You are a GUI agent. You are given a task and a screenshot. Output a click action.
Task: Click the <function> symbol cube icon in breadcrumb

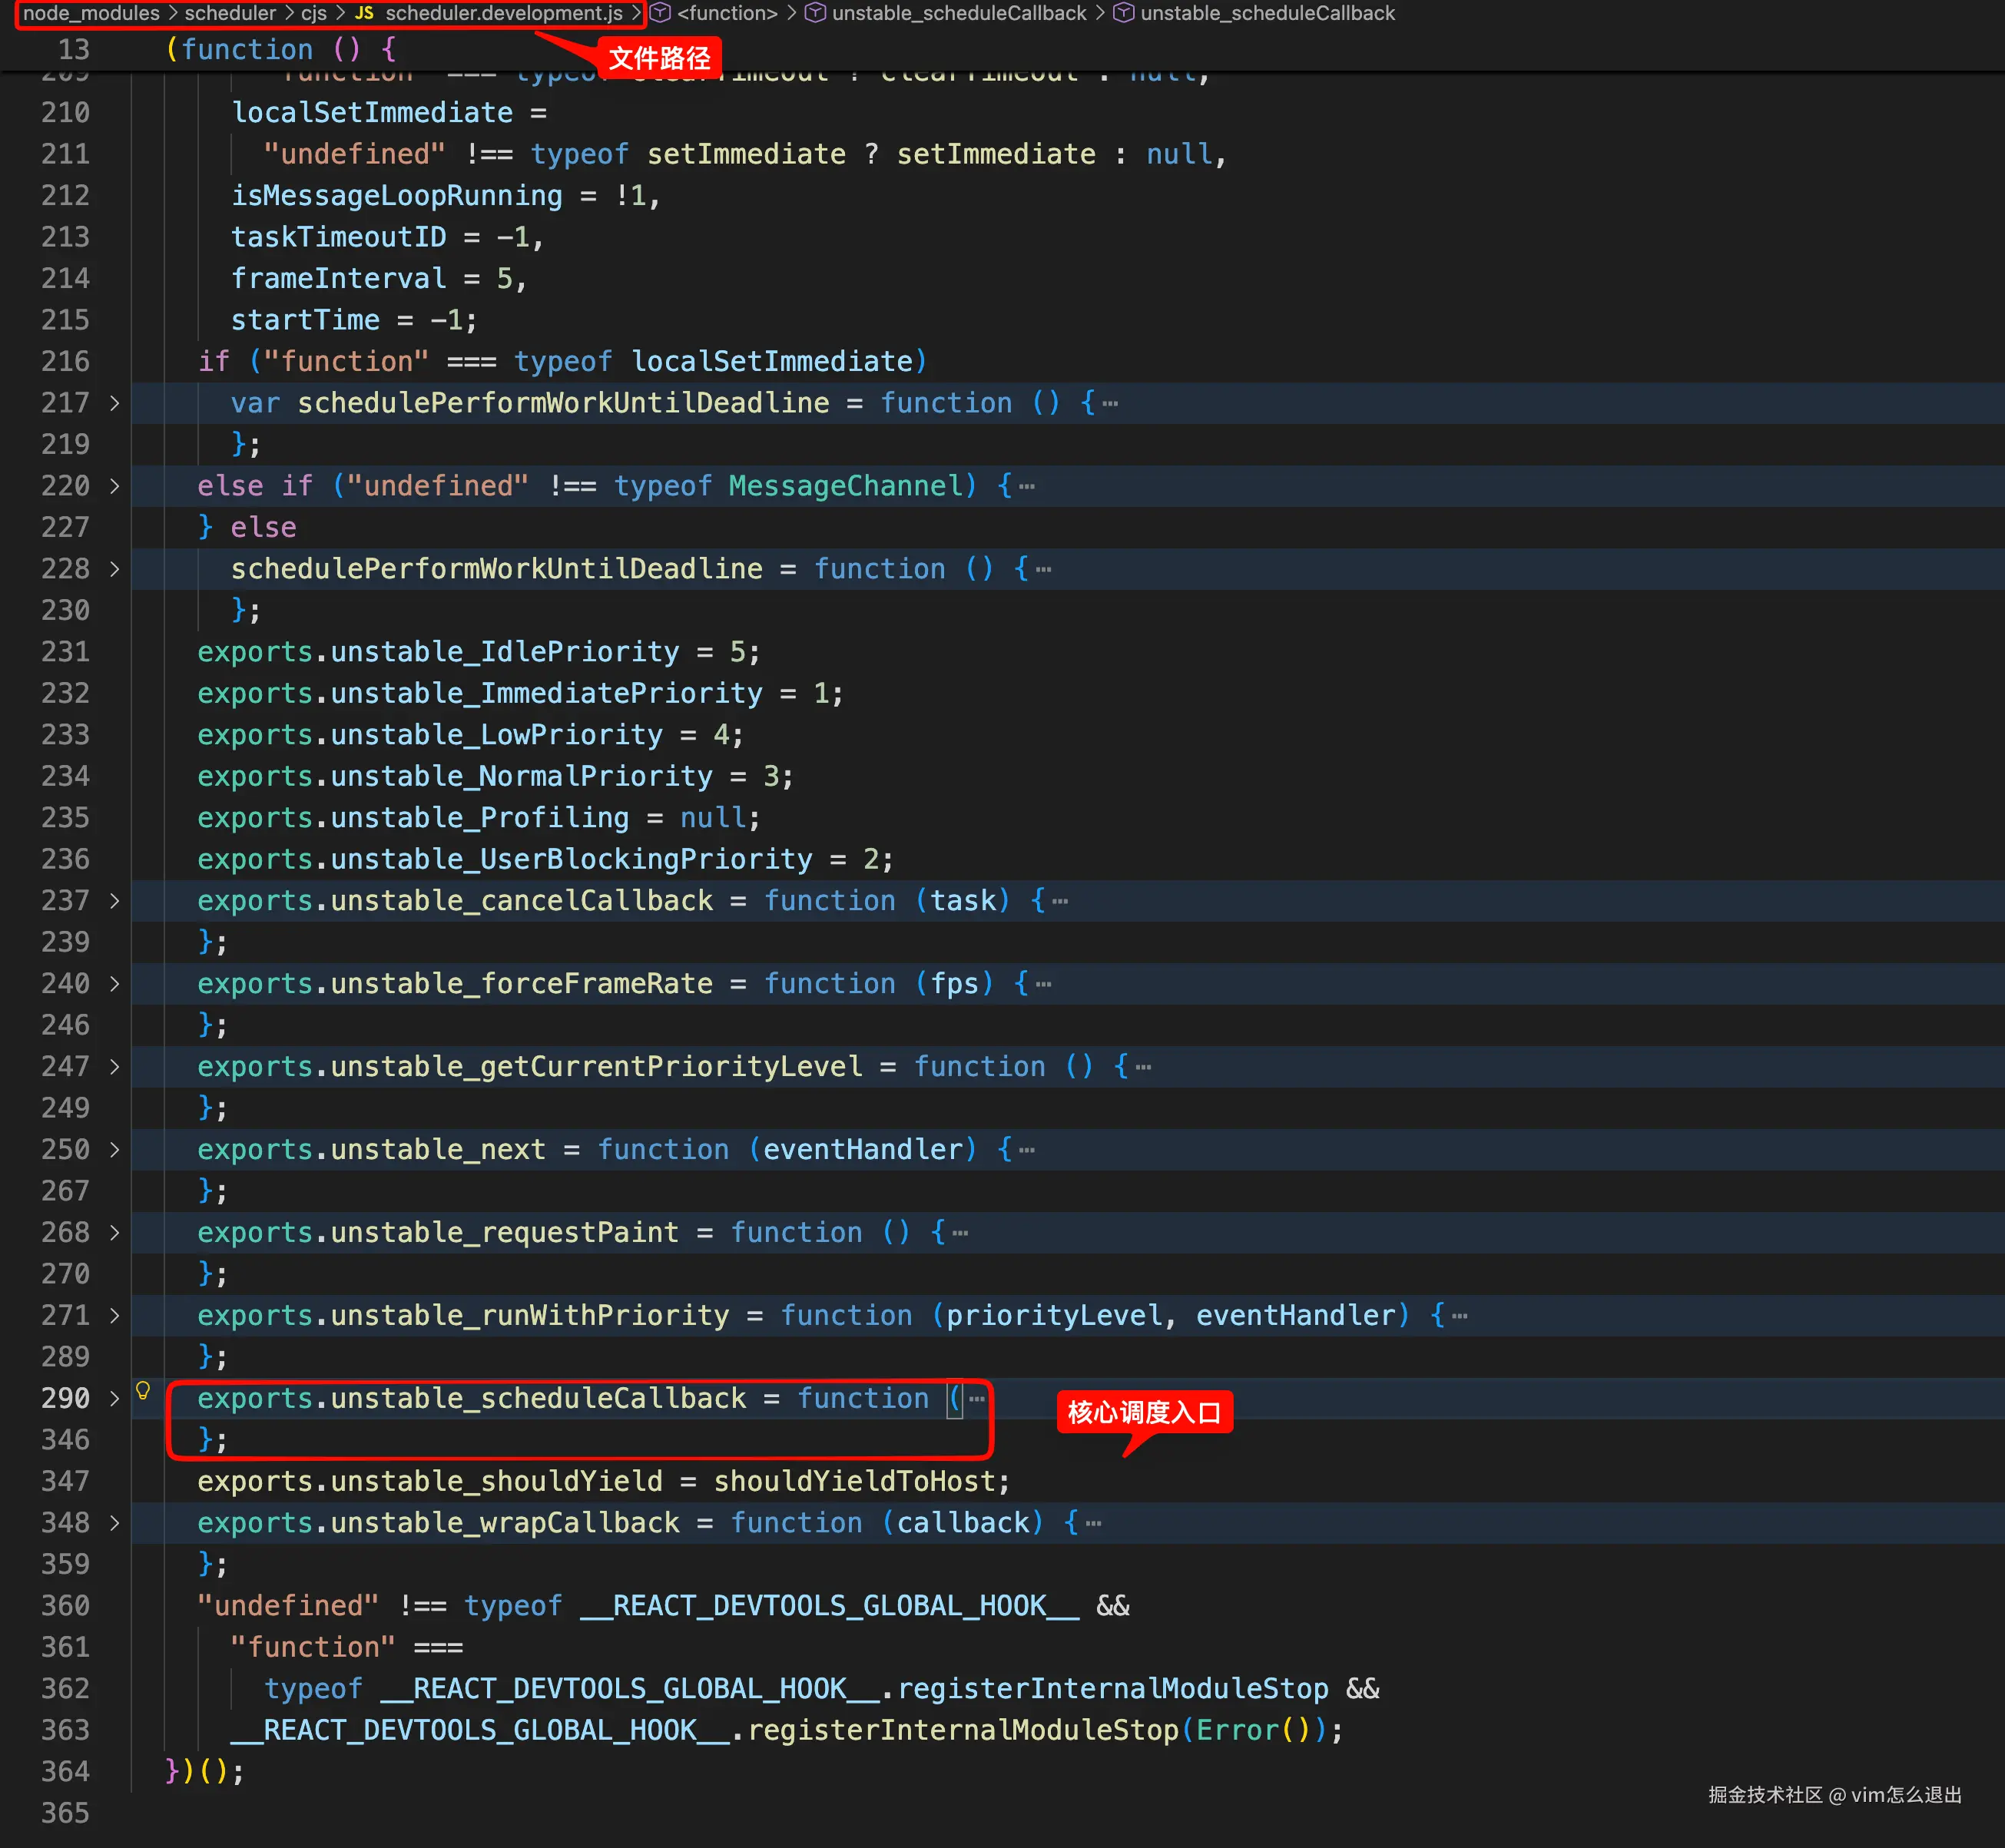(x=660, y=13)
